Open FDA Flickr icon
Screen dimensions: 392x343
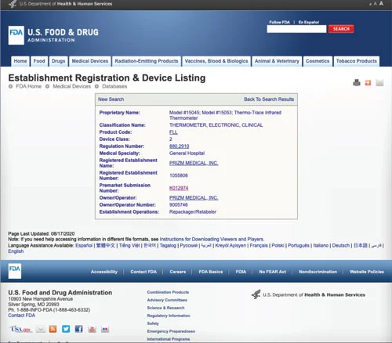pyautogui.click(x=105, y=329)
